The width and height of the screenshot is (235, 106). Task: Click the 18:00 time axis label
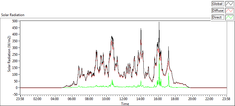coord(175,99)
